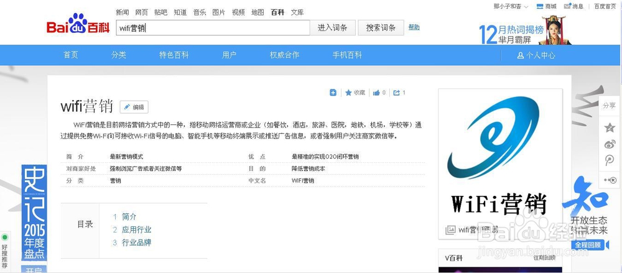Select 特色百科 in the navigation bar
Screen dimensions: 622x273
[174, 55]
